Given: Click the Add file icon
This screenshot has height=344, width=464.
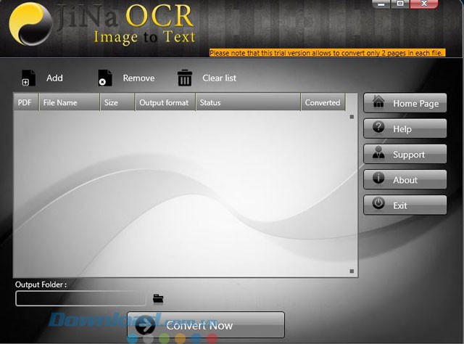Looking at the screenshot, I should point(29,78).
